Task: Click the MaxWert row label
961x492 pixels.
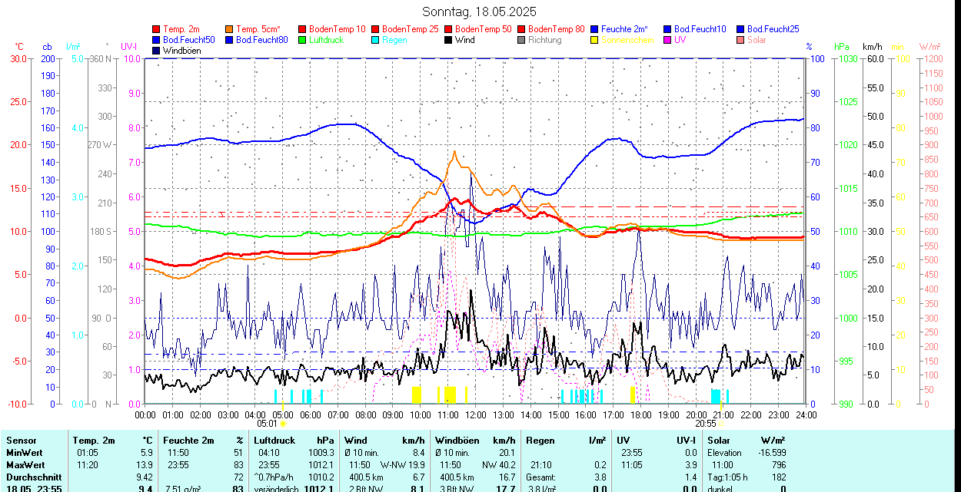Action: click(x=26, y=465)
